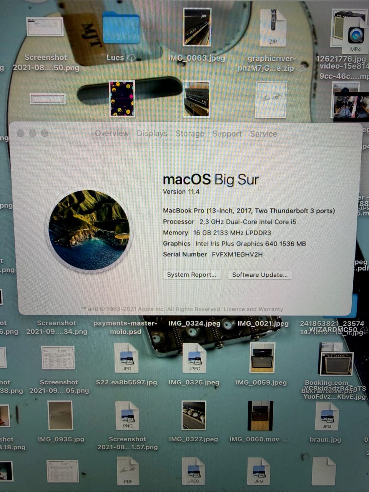
Task: Select Screenshot 2021-09....34.png label
Action: (x=57, y=327)
